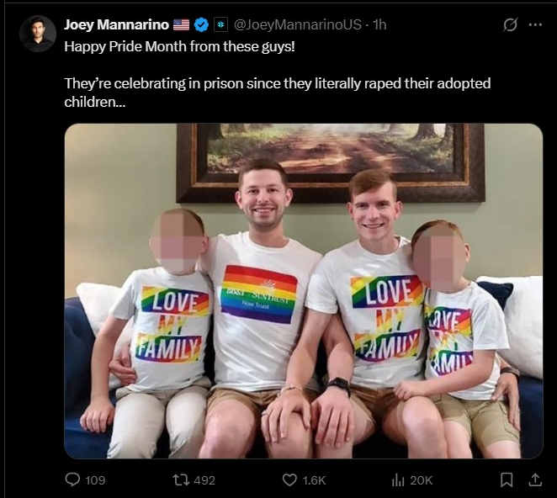The width and height of the screenshot is (557, 498).
Task: Click the 1h post timestamp
Action: tap(379, 24)
